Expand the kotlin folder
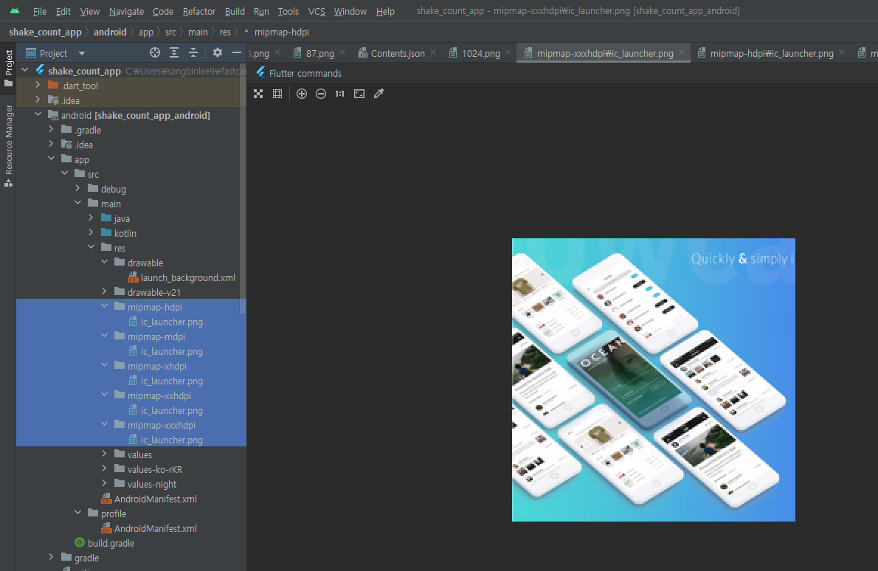The width and height of the screenshot is (878, 571). (x=91, y=232)
